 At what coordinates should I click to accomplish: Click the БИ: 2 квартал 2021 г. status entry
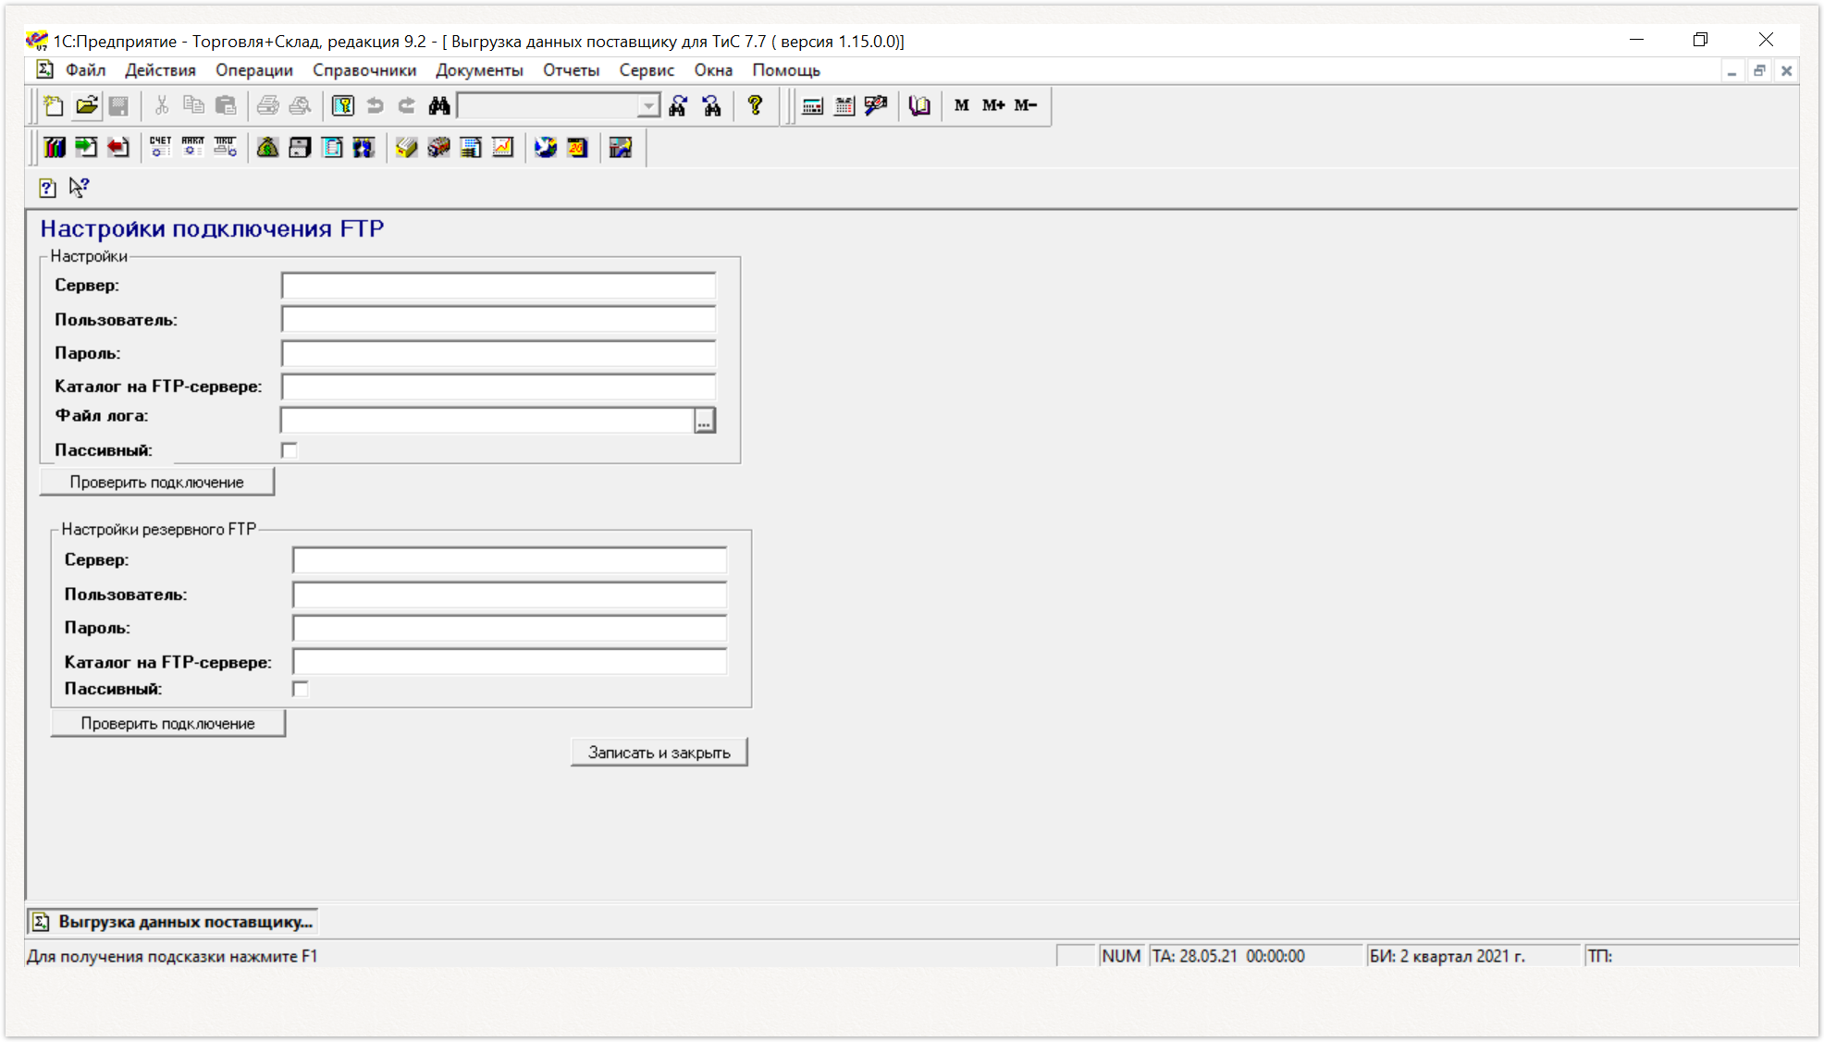tap(1473, 956)
